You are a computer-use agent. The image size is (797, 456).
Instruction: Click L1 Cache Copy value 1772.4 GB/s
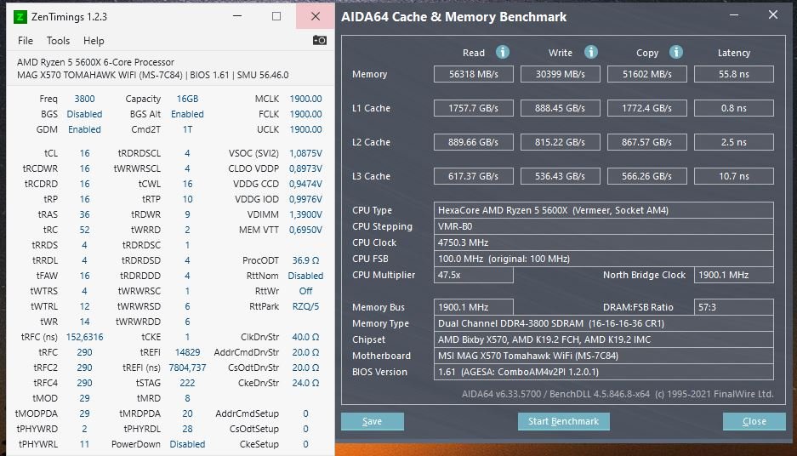[x=647, y=108]
